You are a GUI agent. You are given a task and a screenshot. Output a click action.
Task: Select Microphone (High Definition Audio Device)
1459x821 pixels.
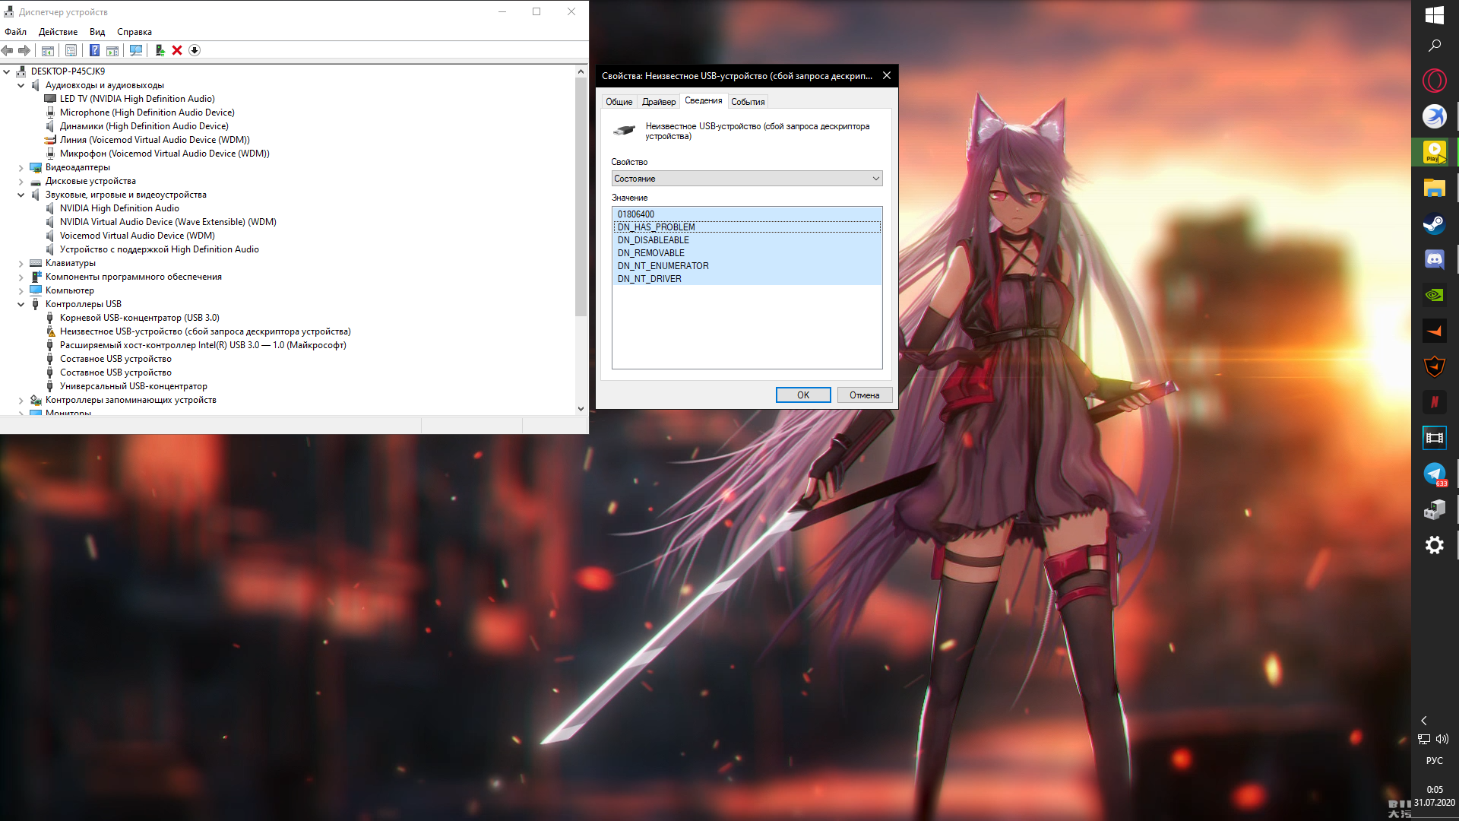coord(147,113)
